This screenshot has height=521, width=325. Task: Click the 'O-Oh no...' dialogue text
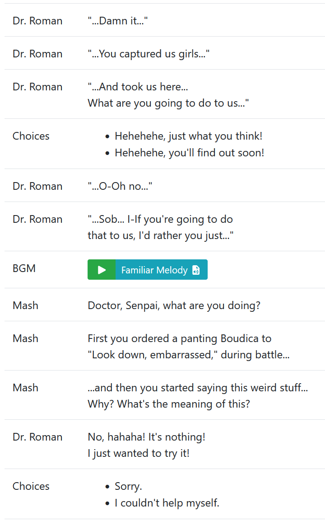[120, 186]
